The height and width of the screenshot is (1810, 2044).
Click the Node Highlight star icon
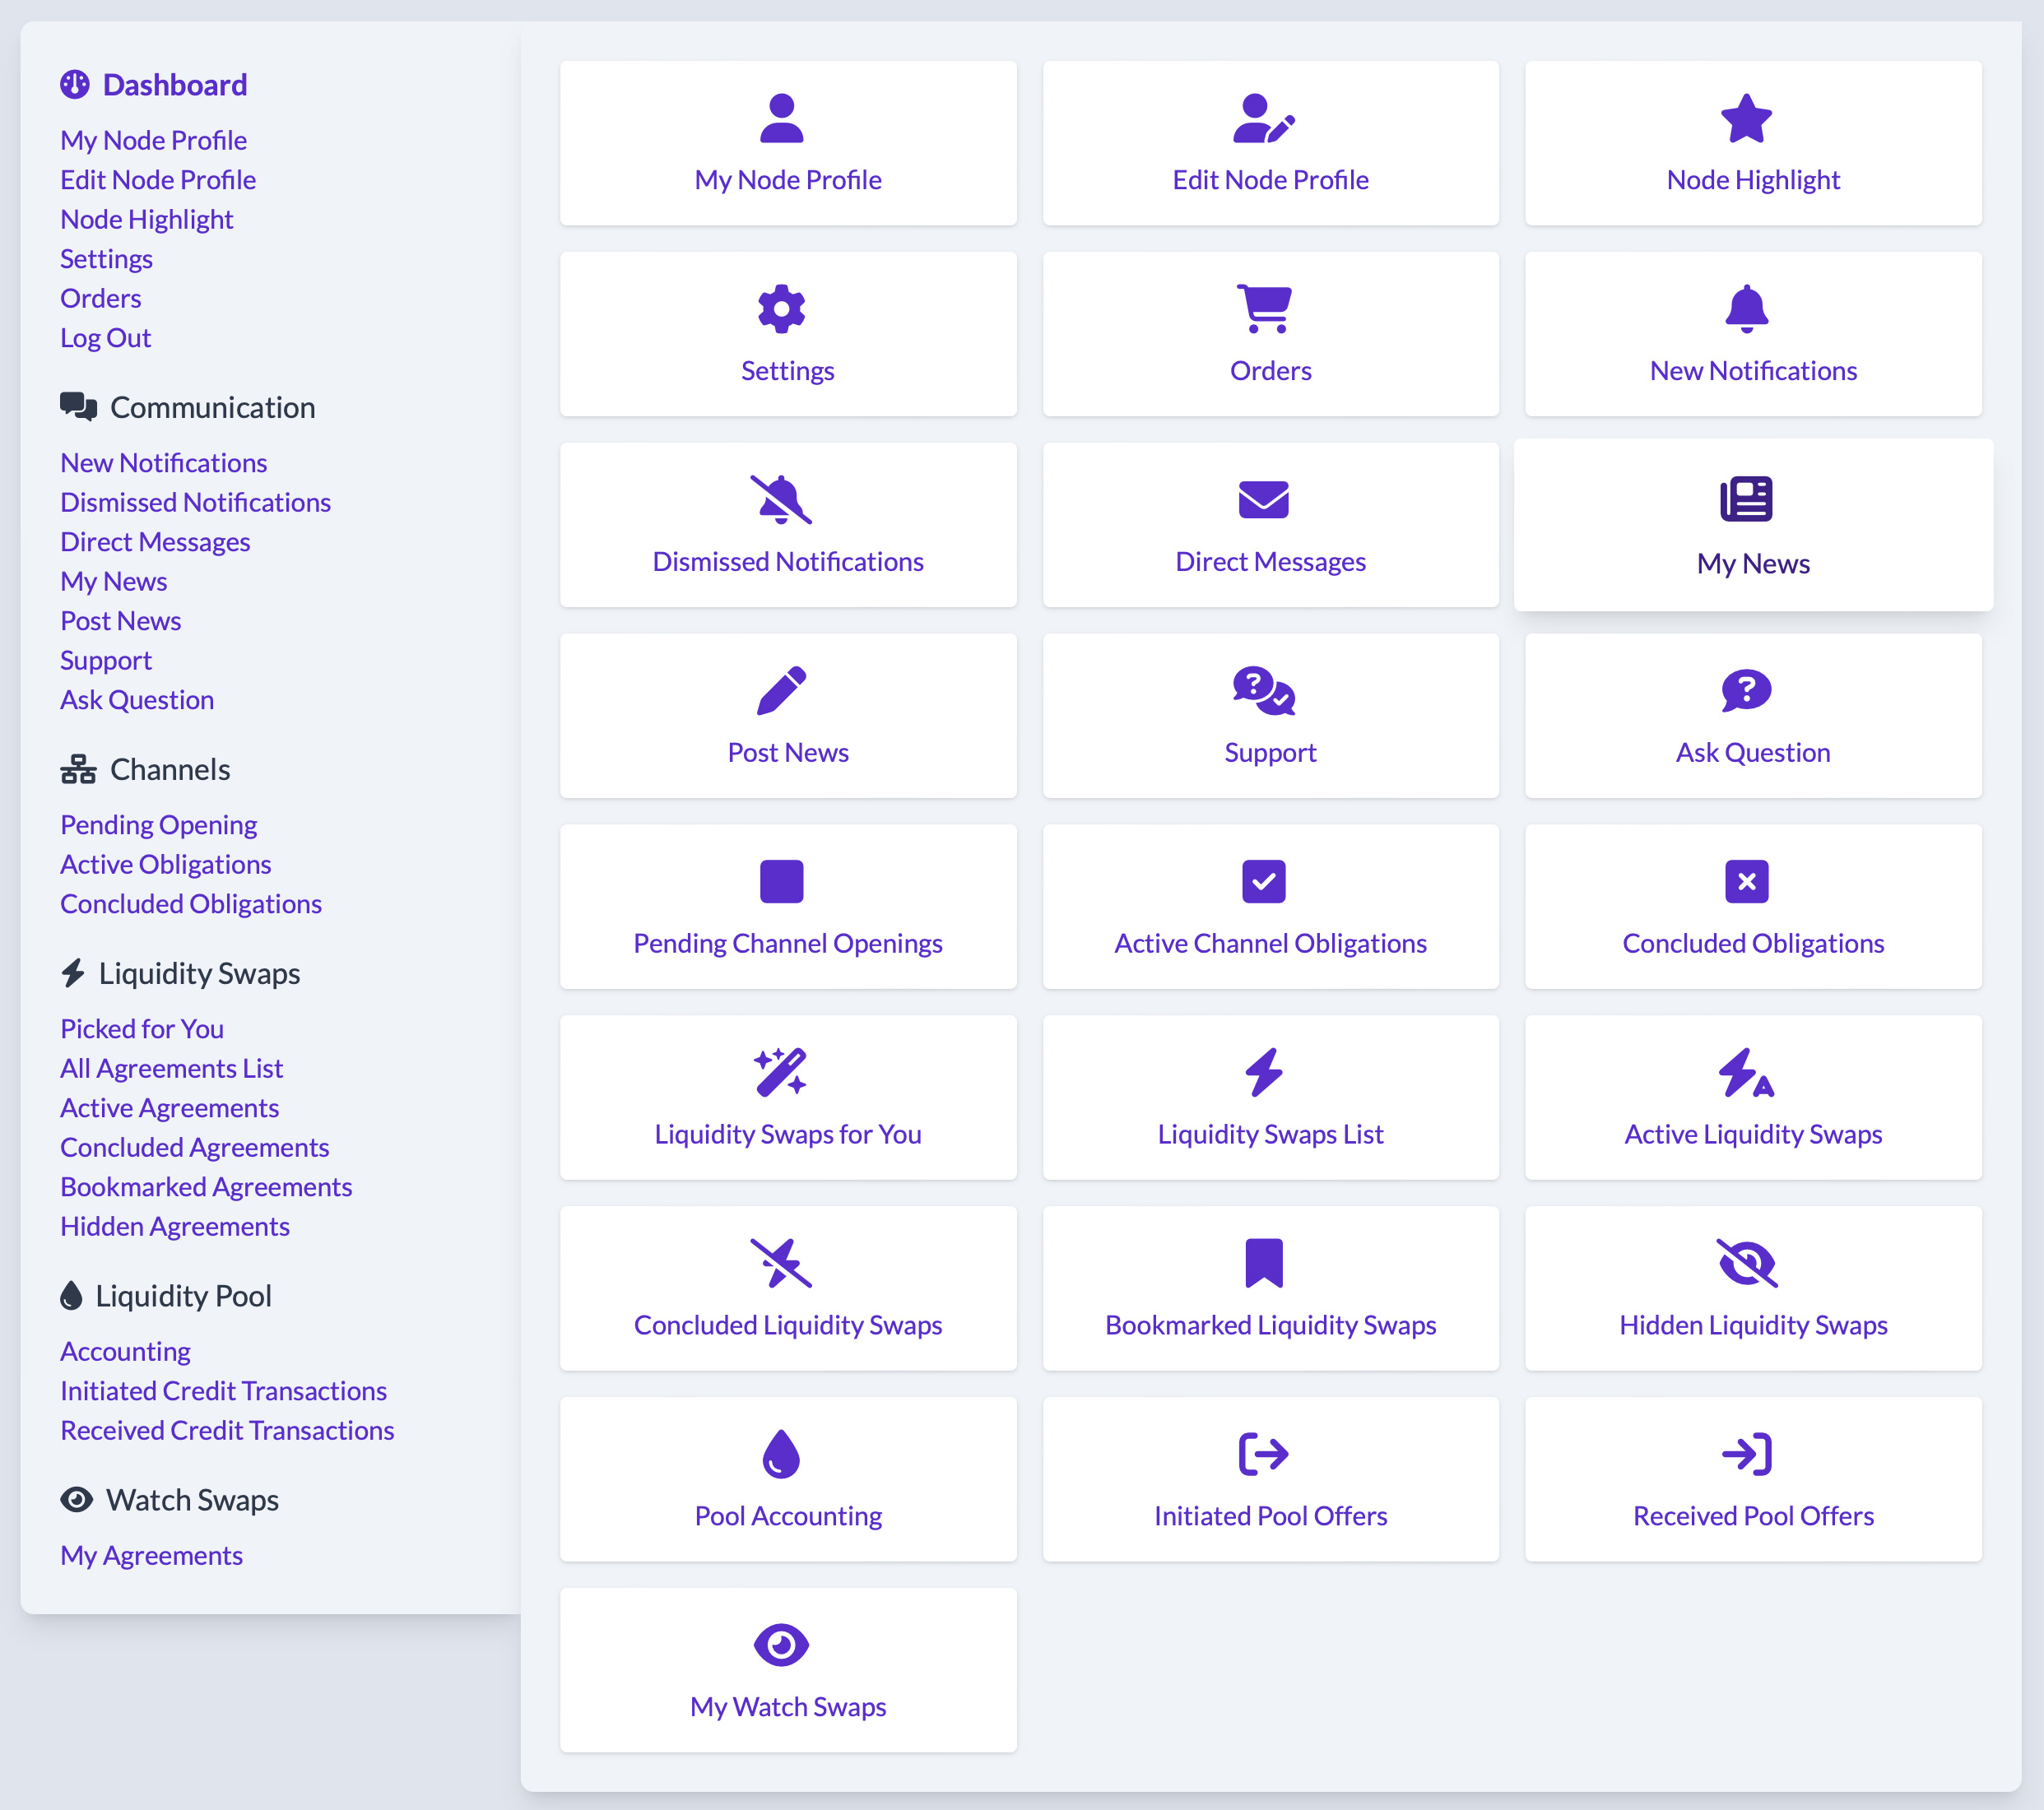pos(1745,119)
